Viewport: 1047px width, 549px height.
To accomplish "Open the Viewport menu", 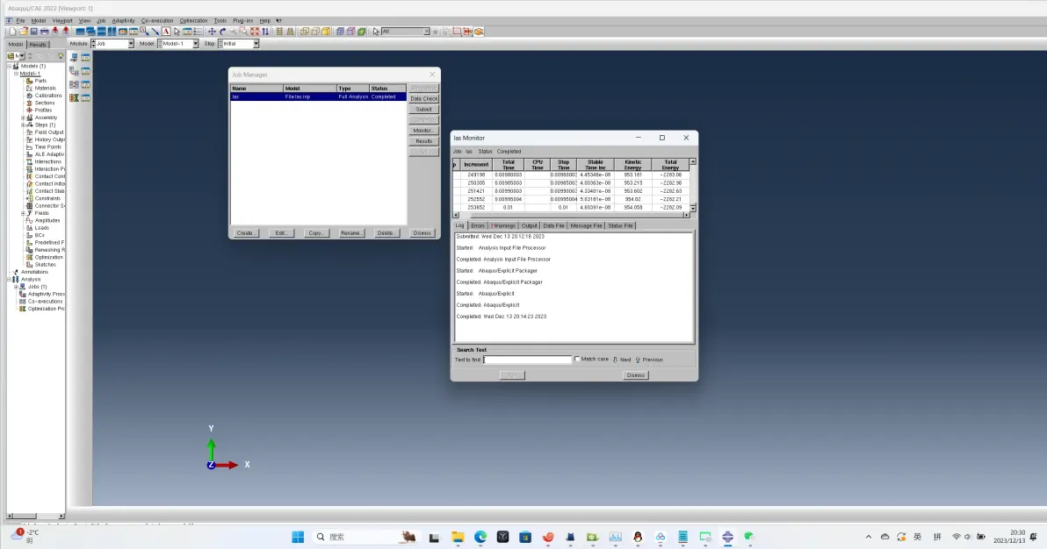I will [x=62, y=21].
